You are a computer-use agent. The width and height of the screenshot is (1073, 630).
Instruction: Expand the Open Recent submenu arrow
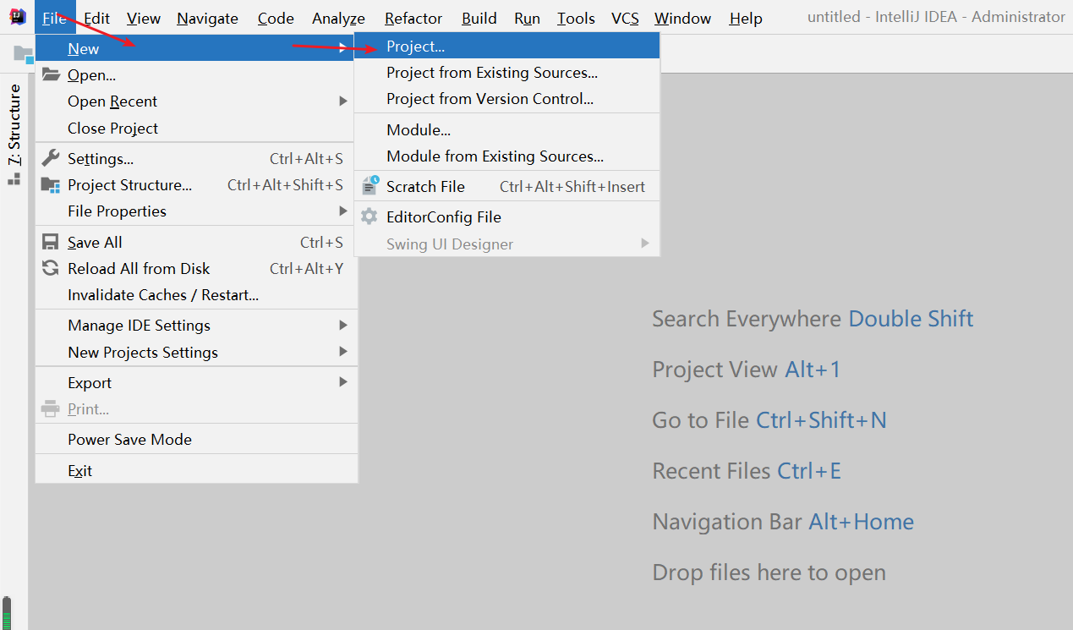[x=343, y=101]
